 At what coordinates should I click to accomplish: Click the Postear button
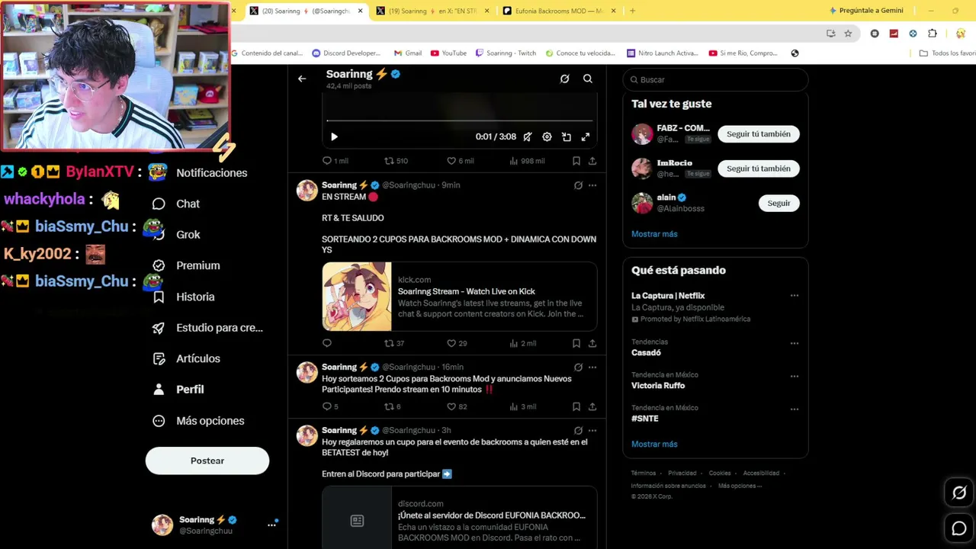(207, 461)
